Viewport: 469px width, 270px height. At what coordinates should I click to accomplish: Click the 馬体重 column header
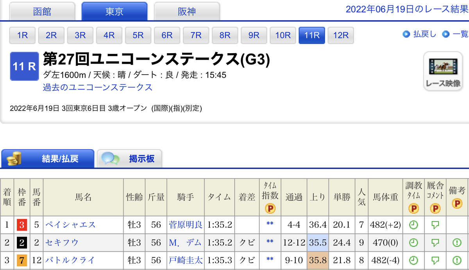point(385,198)
